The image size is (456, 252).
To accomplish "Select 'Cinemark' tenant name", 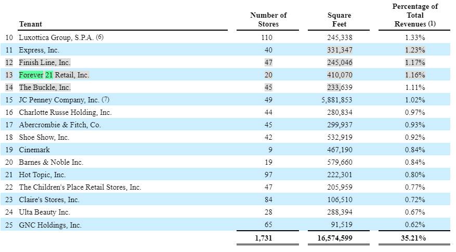I will click(x=34, y=150).
